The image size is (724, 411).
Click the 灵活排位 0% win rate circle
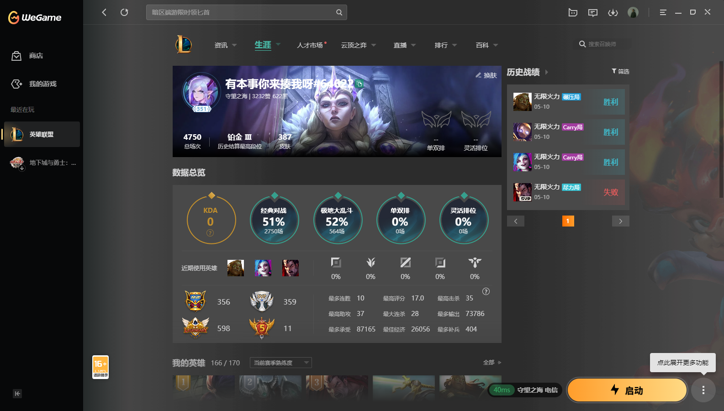click(x=464, y=220)
